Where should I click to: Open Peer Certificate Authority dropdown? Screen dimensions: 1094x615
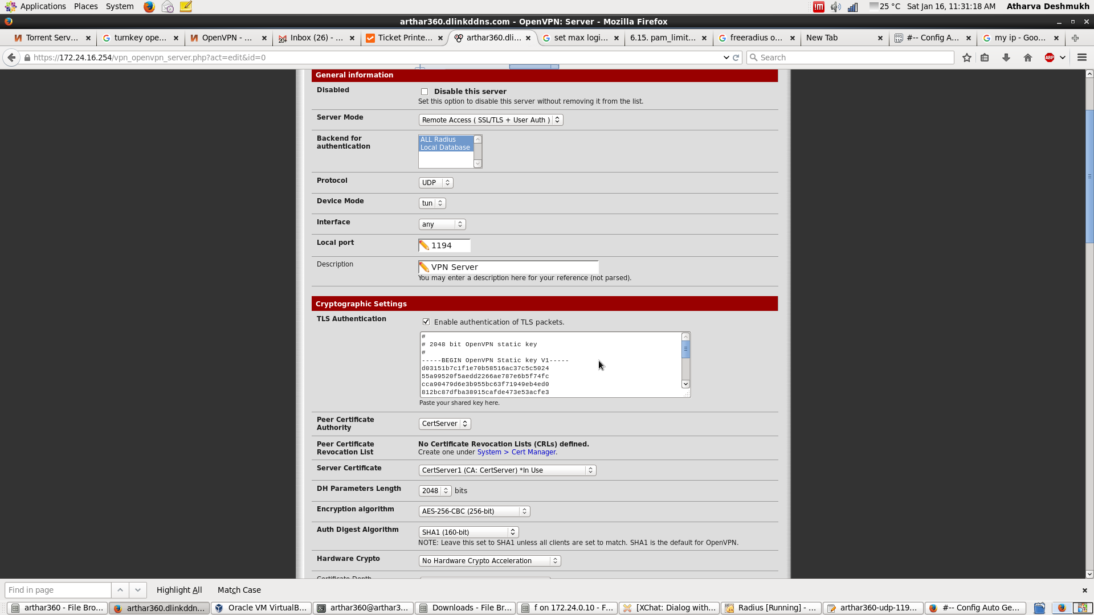click(444, 424)
